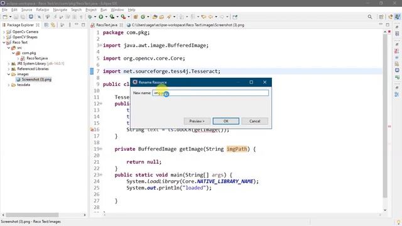Click the Package Explorer horizontal scrollbar
Image resolution: width=402 pixels, height=226 pixels.
[x=32, y=215]
